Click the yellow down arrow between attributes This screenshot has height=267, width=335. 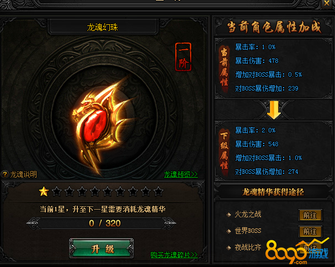[274, 110]
